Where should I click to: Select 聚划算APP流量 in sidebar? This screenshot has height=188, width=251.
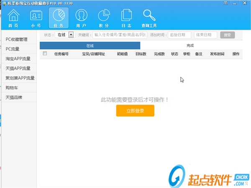[19, 78]
